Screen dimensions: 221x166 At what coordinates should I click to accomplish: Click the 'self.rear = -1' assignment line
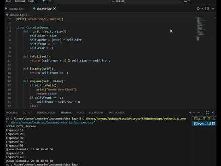click(41, 48)
